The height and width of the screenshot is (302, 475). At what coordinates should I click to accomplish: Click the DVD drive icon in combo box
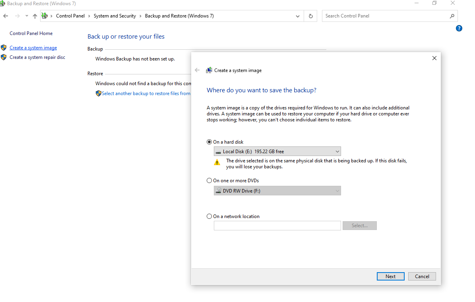tap(218, 191)
